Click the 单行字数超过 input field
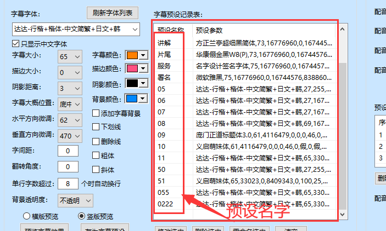The image size is (386, 231). click(x=68, y=183)
